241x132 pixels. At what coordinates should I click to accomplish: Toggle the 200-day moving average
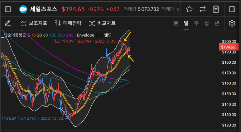click(x=61, y=35)
